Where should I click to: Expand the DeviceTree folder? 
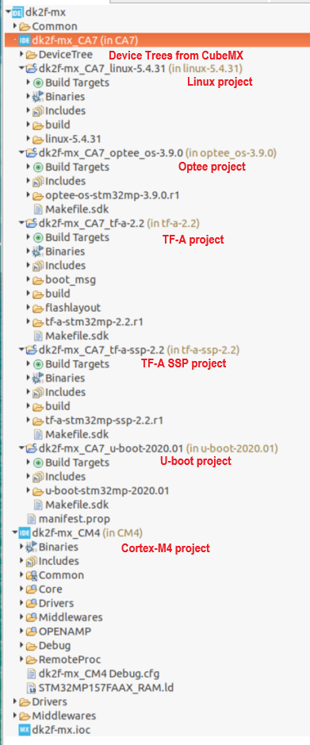coord(22,55)
